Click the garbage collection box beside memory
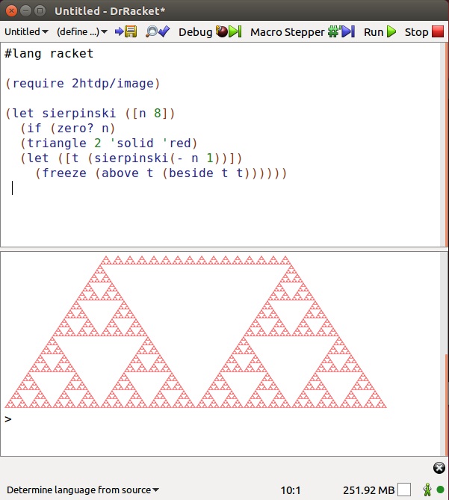449x500 pixels. click(x=403, y=490)
